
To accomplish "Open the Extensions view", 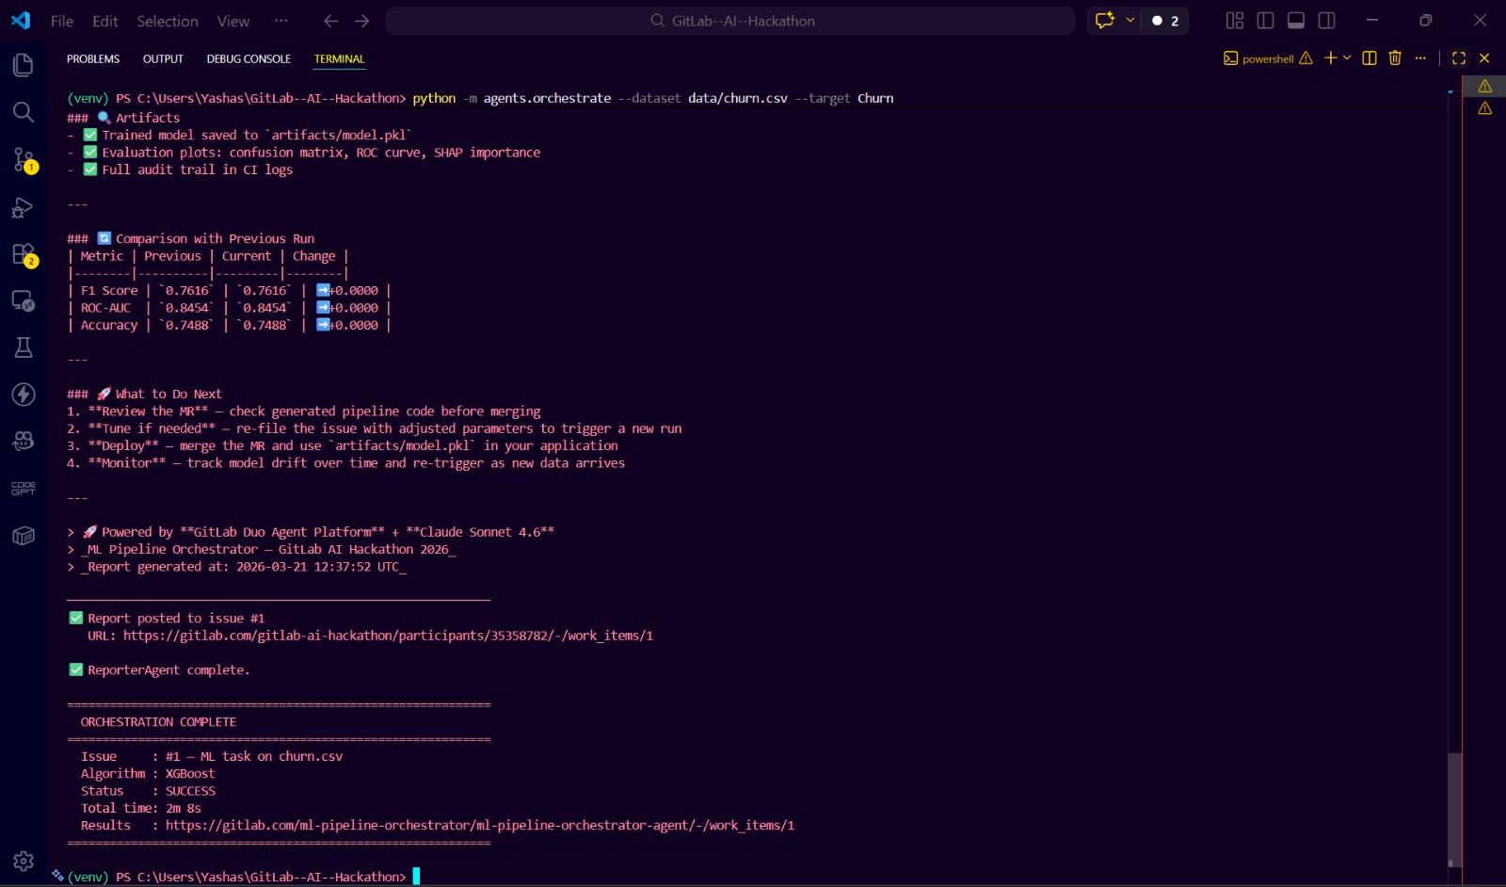I will [x=24, y=253].
